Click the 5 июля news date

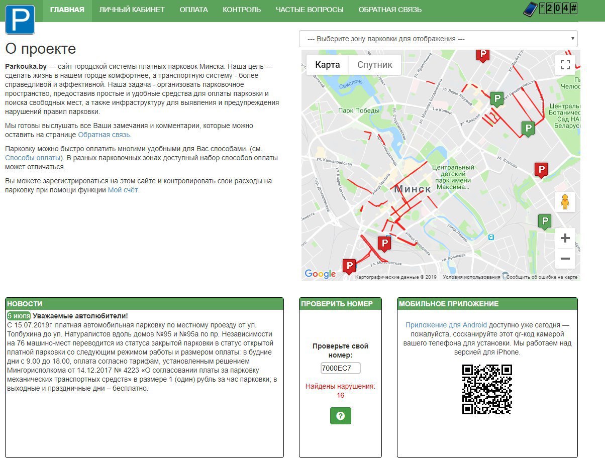(19, 316)
